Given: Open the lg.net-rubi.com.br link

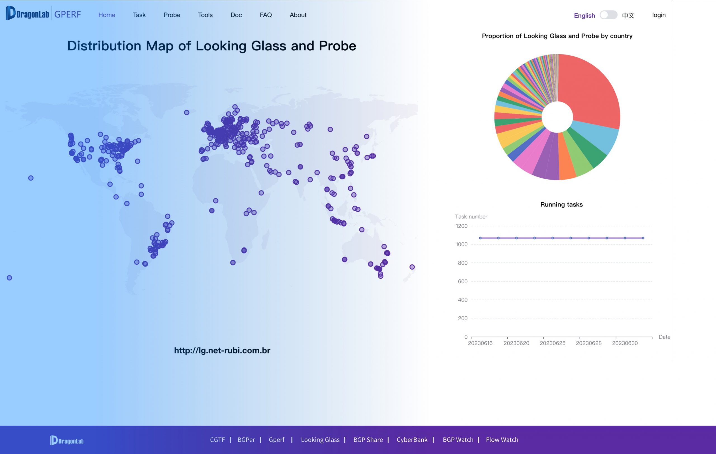Looking at the screenshot, I should (x=222, y=351).
